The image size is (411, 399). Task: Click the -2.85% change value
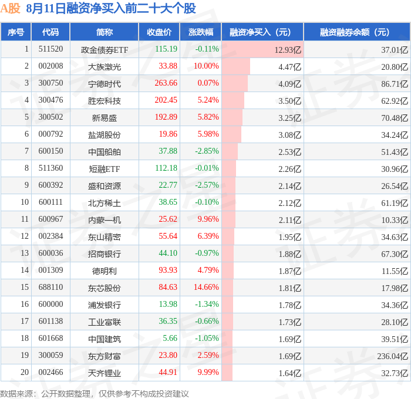207,151
